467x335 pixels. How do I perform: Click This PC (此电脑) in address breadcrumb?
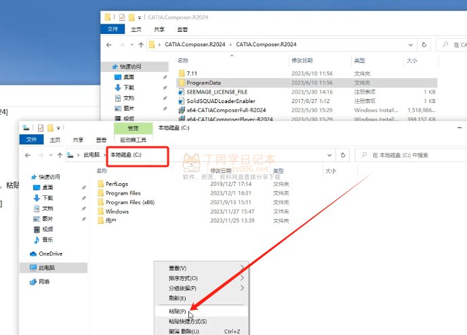92,155
